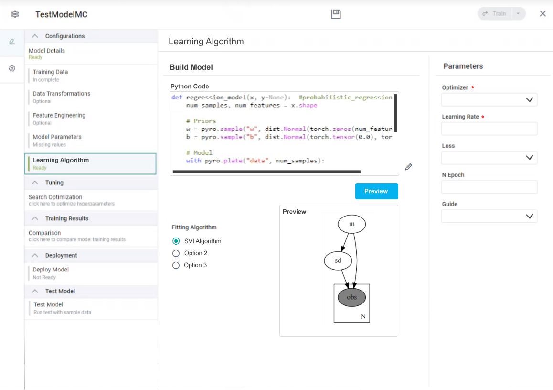Select the SVI Algorithm radio button

176,241
